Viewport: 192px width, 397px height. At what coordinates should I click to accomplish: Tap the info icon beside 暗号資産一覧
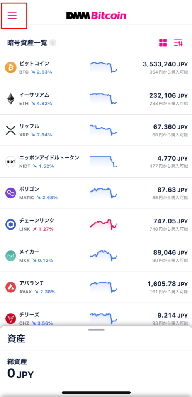pyautogui.click(x=53, y=43)
